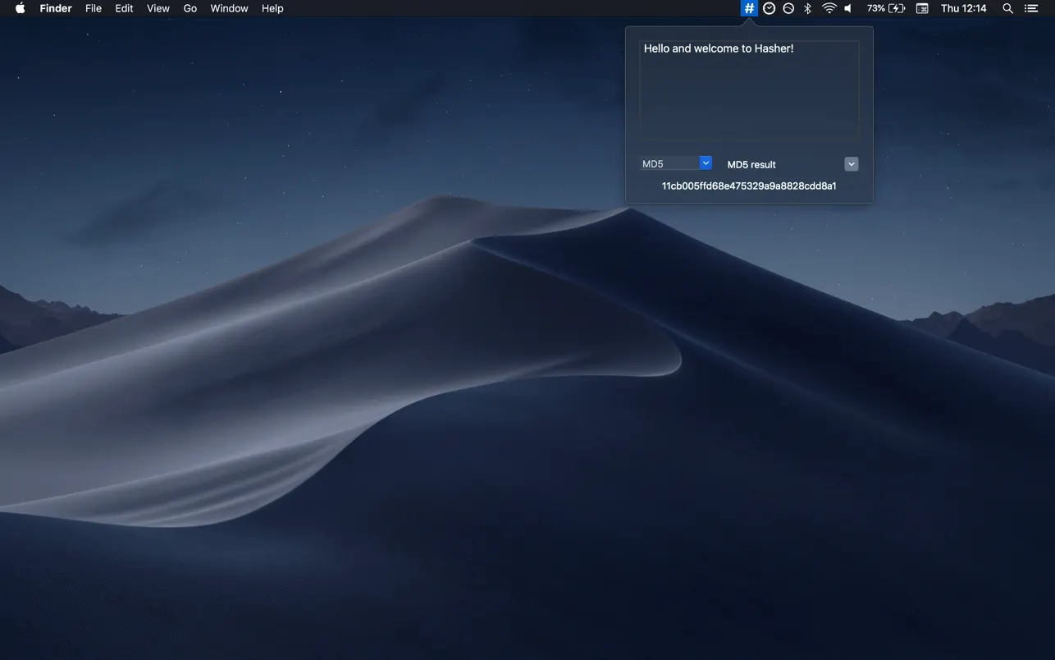
Task: Open the blue chevron on the algorithm selector
Action: pyautogui.click(x=706, y=163)
